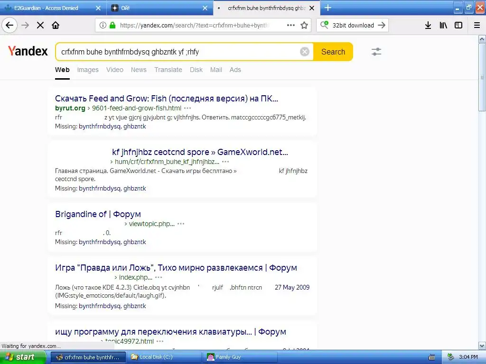486x364 pixels.
Task: Open options dots for GameXworld result
Action: [225, 162]
